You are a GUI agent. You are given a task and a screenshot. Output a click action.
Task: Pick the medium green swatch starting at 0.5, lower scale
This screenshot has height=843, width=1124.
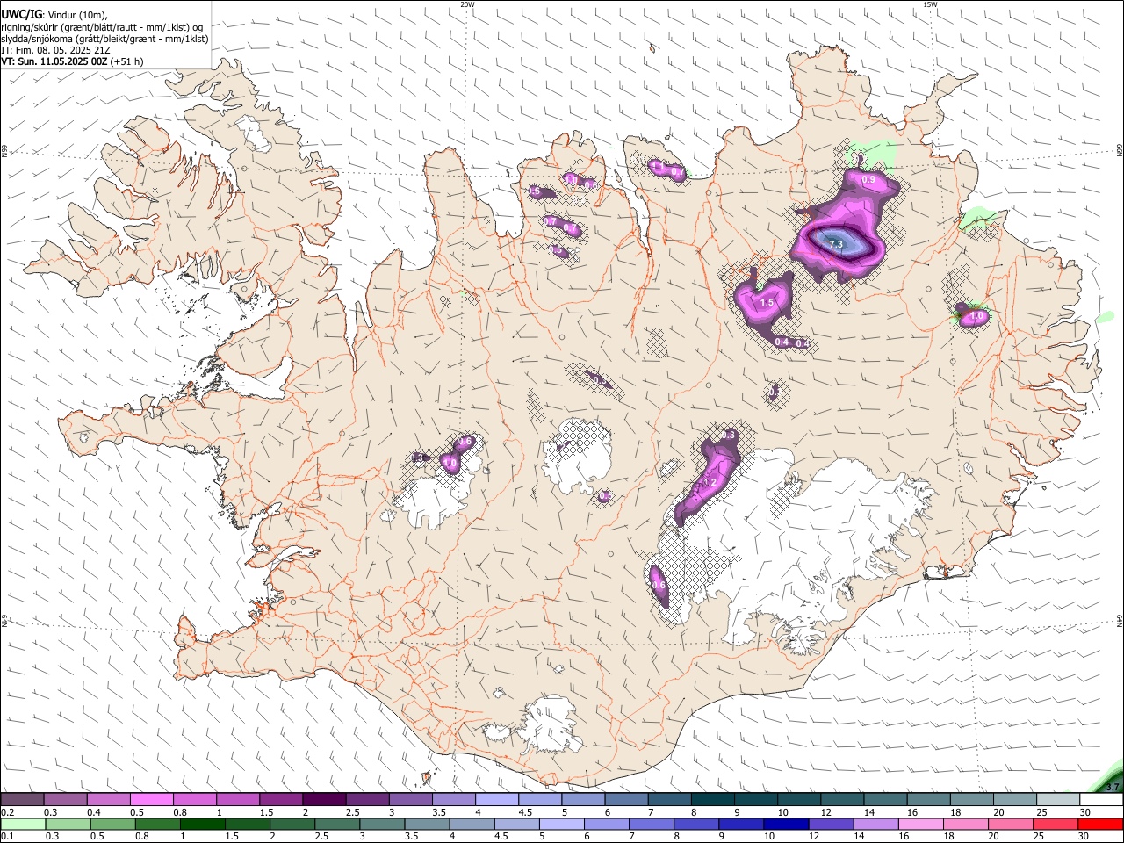click(112, 824)
